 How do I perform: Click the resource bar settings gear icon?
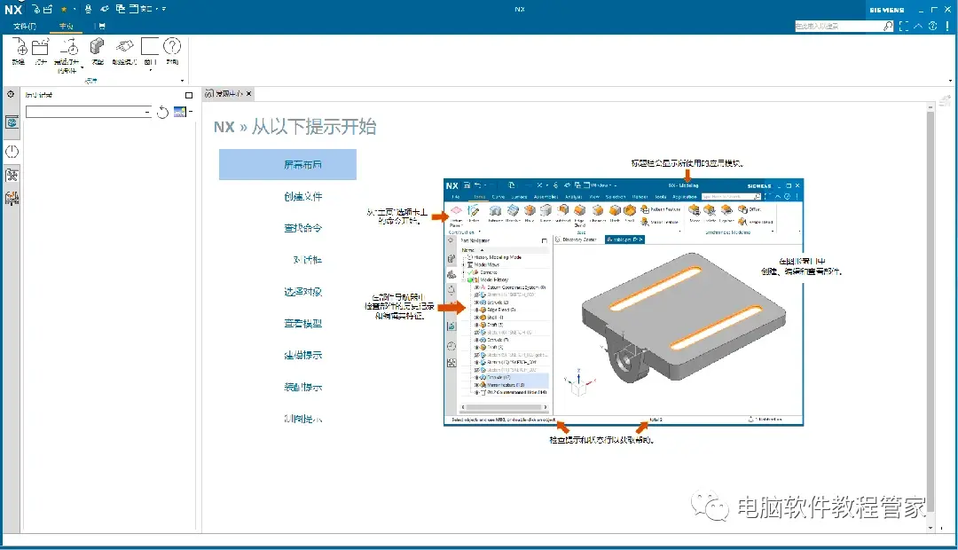coord(11,94)
